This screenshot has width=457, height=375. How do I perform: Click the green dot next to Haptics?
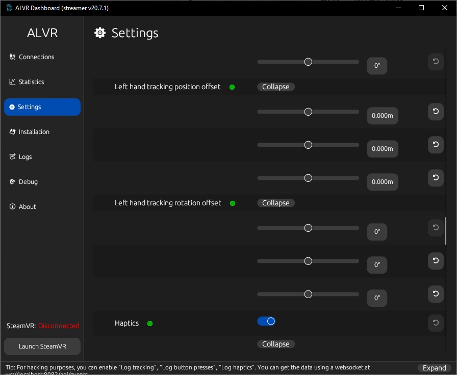[150, 324]
